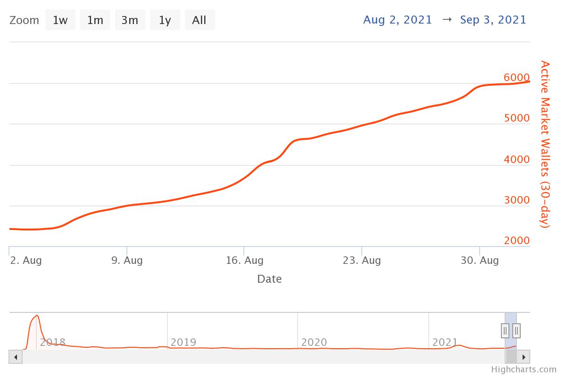Screen dimensions: 566x377
Task: Choose the 3m zoom option
Action: tap(130, 20)
